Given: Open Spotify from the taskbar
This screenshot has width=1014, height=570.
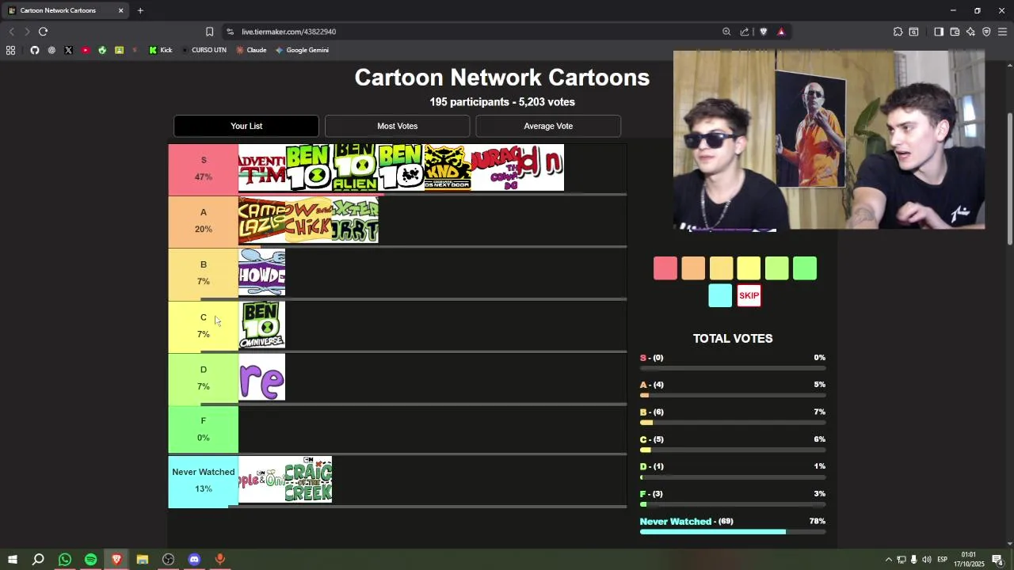Looking at the screenshot, I should (x=91, y=560).
